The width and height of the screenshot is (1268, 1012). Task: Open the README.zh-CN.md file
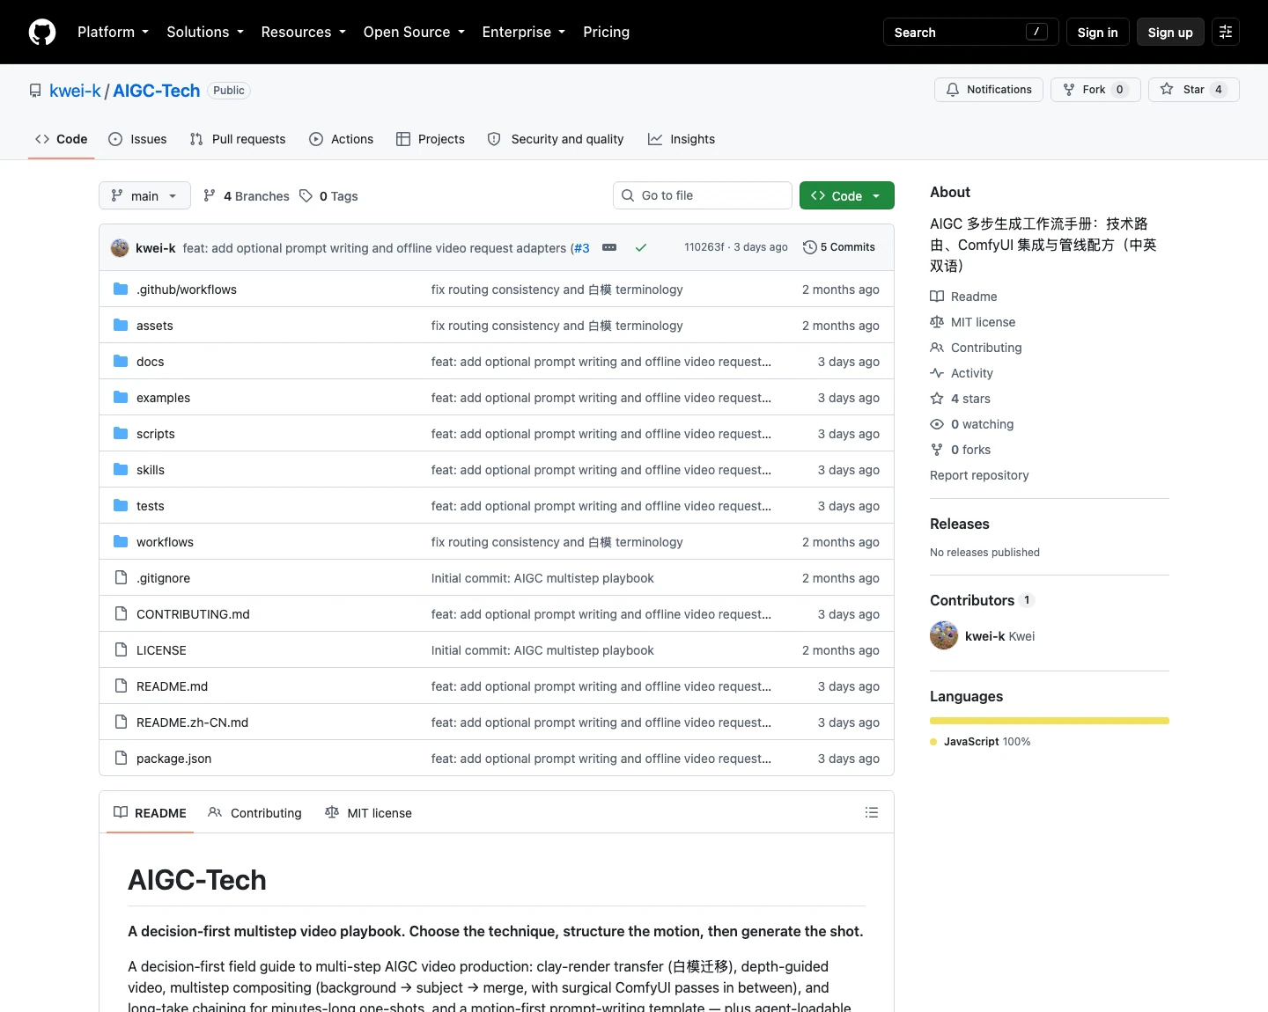pos(192,722)
